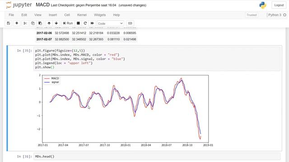Restart kernel and rerun all cells

(x=92, y=23)
